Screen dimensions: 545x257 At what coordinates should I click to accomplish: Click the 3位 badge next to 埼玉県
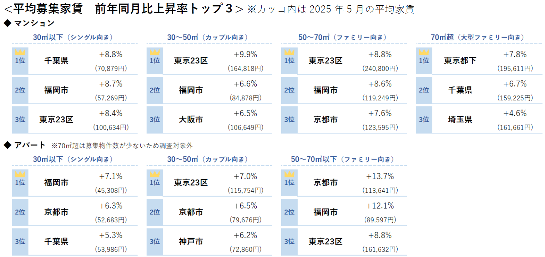click(424, 120)
